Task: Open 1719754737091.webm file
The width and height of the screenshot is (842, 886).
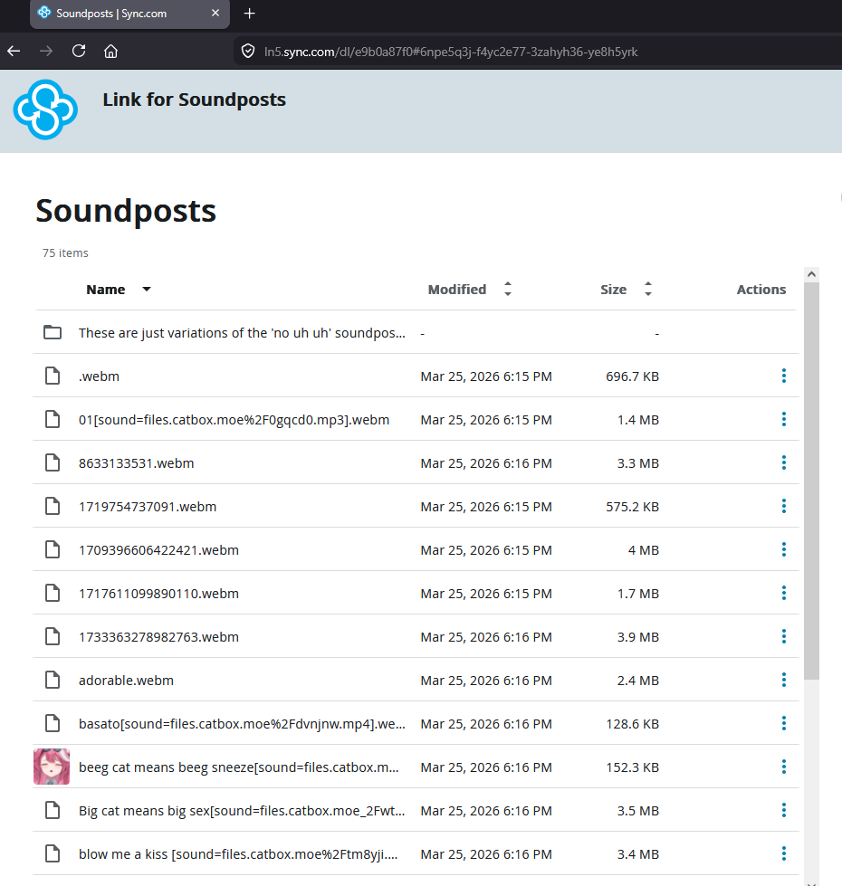Action: (148, 507)
